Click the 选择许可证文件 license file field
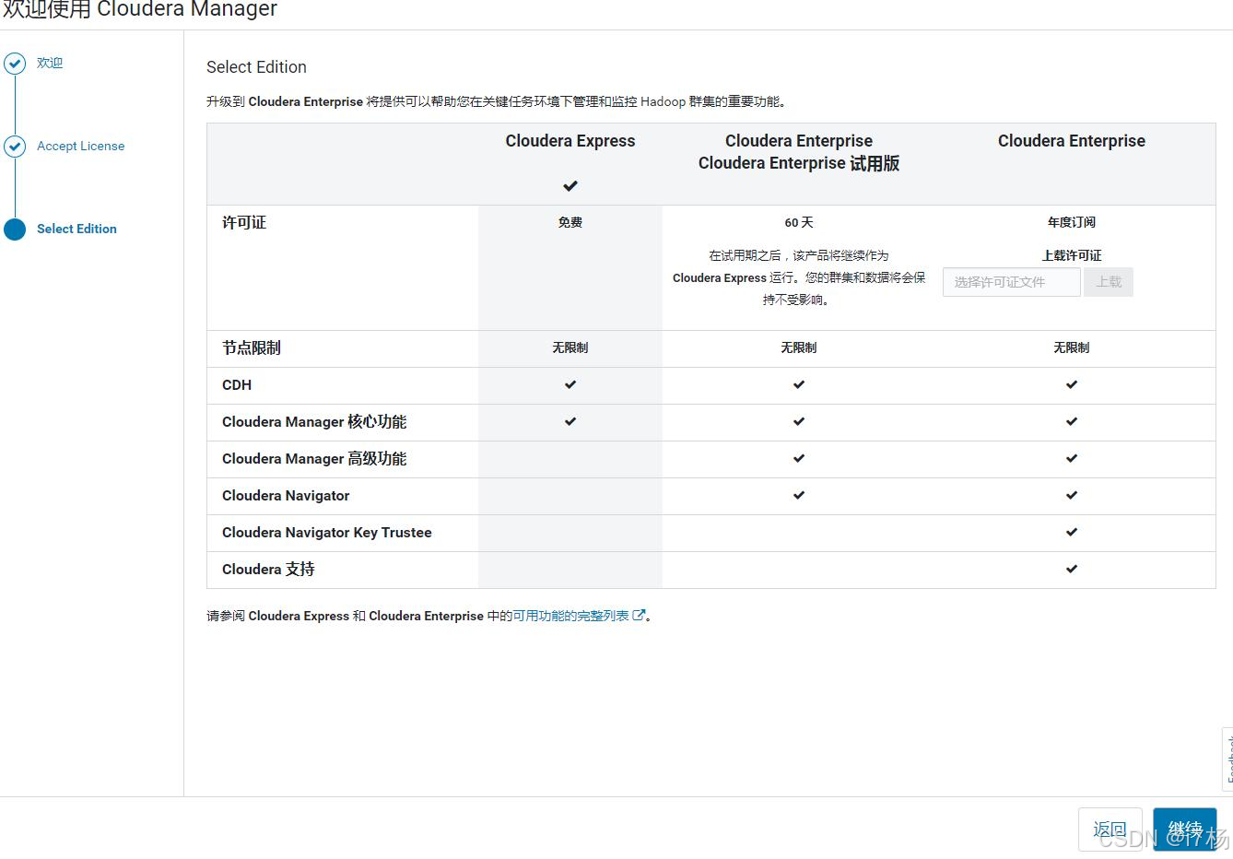Screen dimensions: 1233x859 pyautogui.click(x=1011, y=281)
